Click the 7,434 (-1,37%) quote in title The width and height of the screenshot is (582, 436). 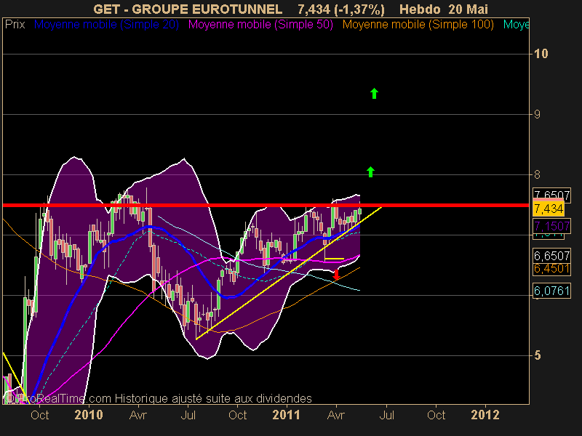(x=341, y=9)
